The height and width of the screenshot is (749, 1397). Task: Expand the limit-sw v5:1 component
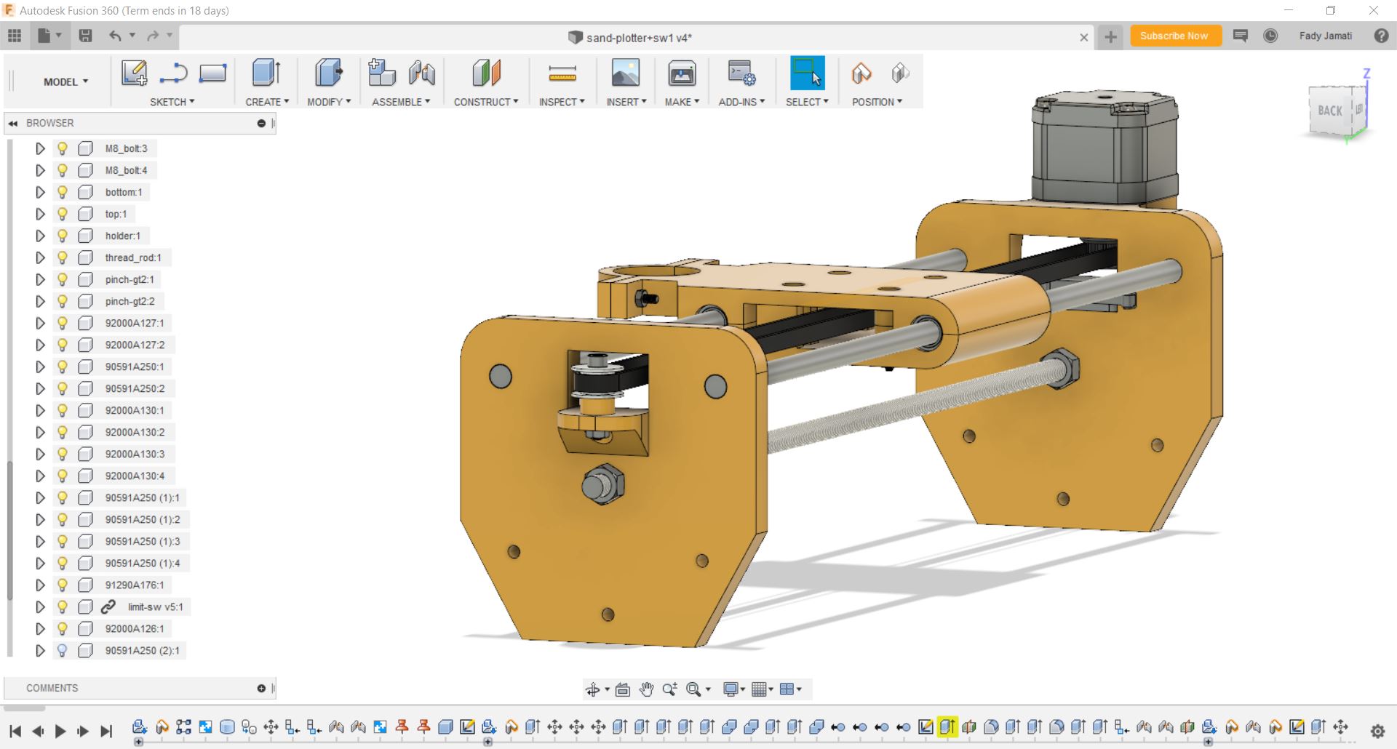[x=40, y=606]
